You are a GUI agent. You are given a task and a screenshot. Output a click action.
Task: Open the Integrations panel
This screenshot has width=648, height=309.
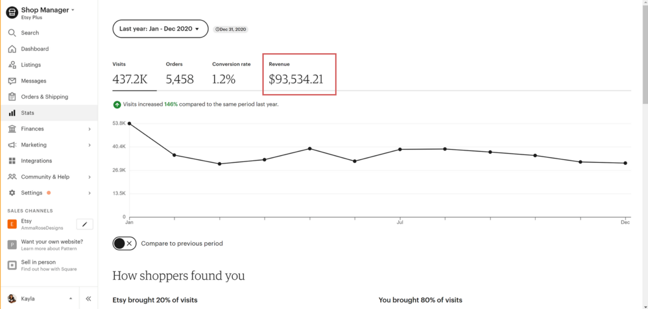click(x=36, y=161)
